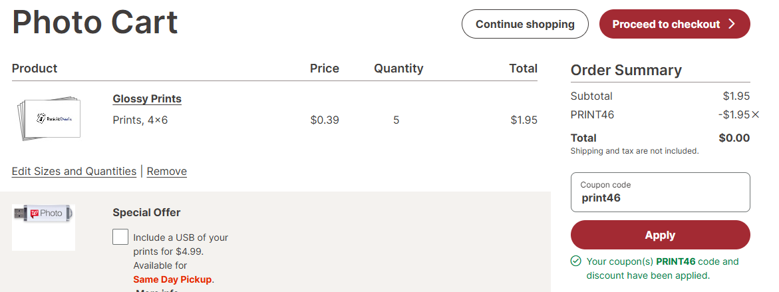Open Edit Sizes and Quantities
The image size is (779, 292).
point(74,171)
